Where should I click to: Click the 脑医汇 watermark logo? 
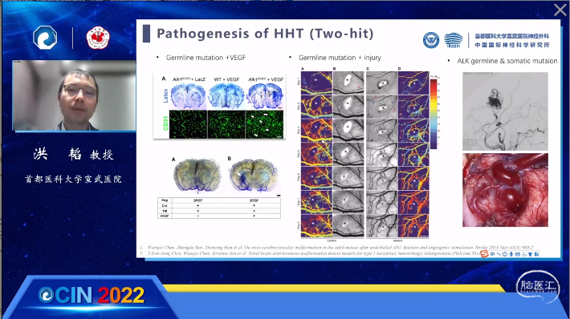coord(538,286)
